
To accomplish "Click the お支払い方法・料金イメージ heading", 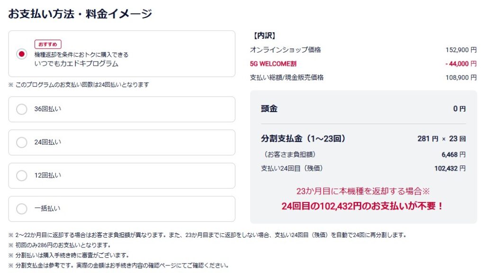I will [x=80, y=14].
